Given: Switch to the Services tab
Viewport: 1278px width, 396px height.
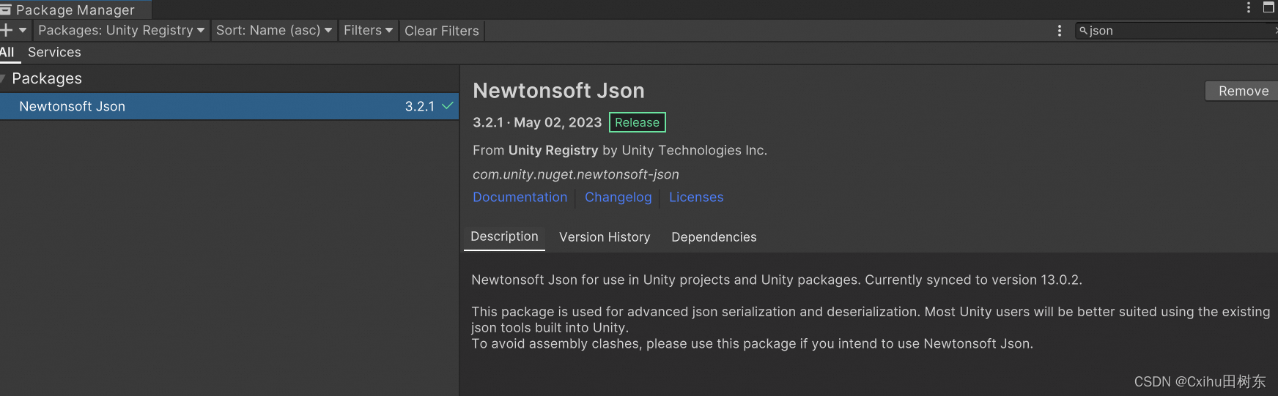Looking at the screenshot, I should 54,52.
